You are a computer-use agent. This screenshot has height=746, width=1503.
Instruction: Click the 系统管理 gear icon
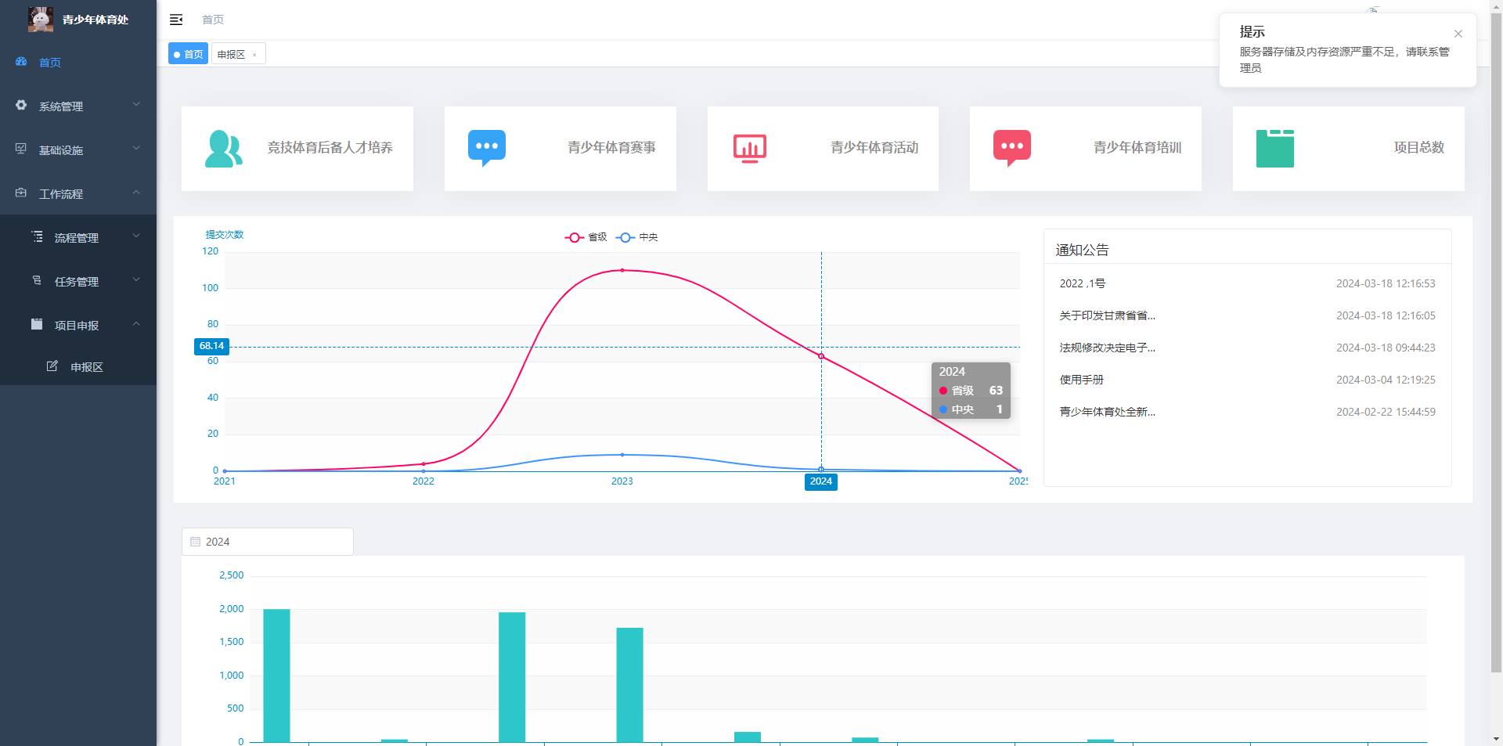[21, 105]
